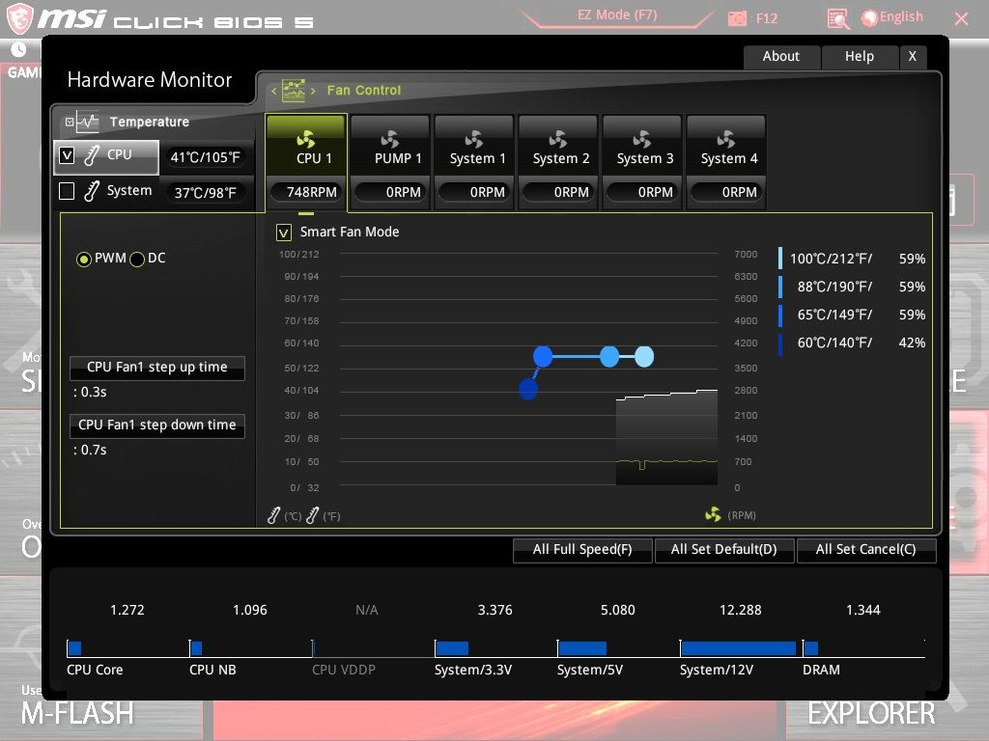Image resolution: width=989 pixels, height=741 pixels.
Task: Click CPU Fan1 step down time button
Action: click(157, 425)
